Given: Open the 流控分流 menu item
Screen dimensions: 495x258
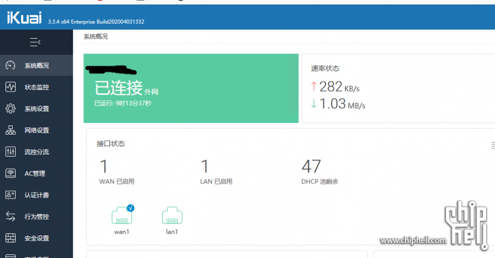Looking at the screenshot, I should click(36, 152).
